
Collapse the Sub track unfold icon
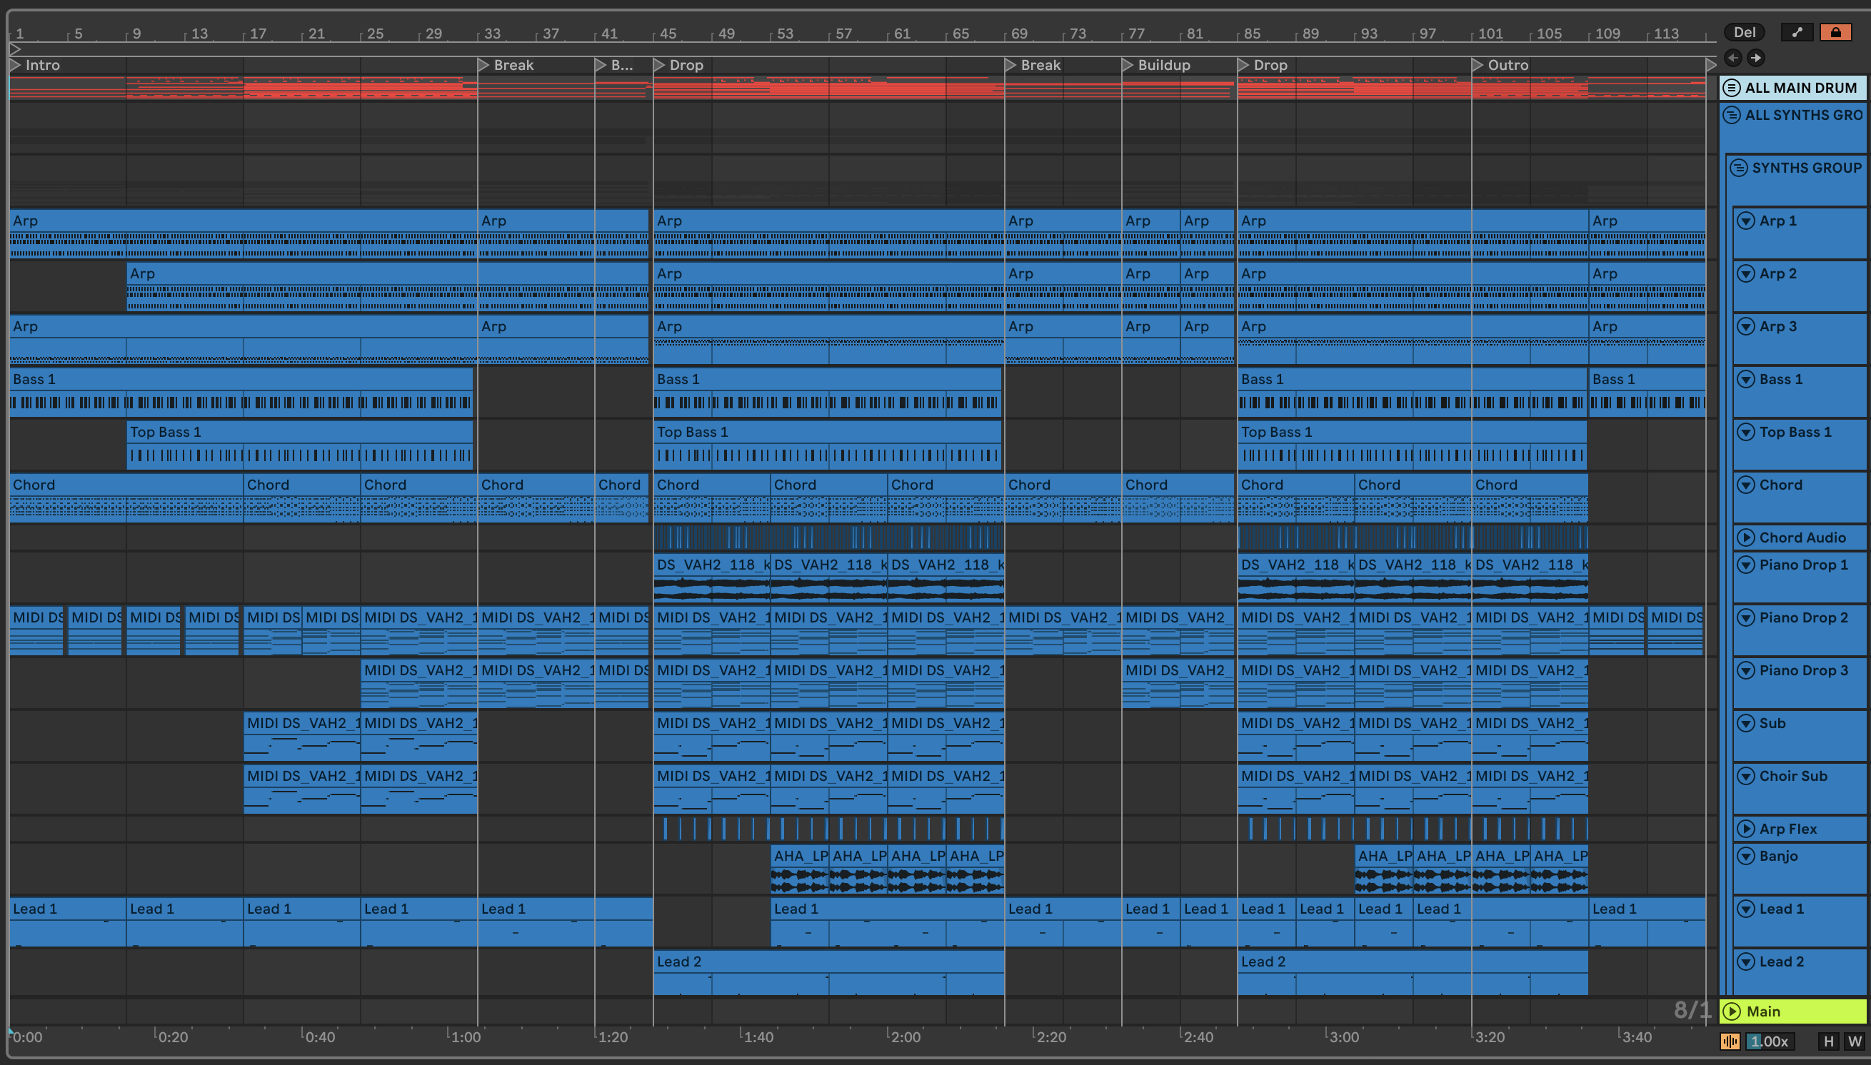tap(1746, 723)
